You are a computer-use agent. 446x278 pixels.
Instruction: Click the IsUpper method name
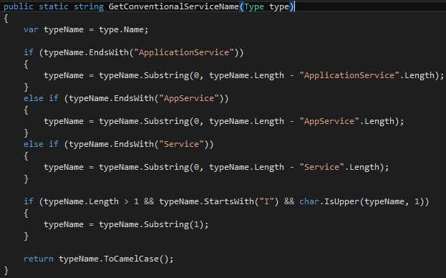click(x=341, y=201)
